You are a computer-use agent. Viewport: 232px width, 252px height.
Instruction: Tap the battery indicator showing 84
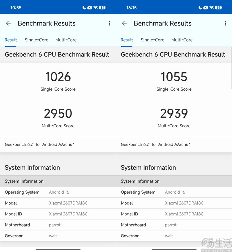(x=102, y=7)
